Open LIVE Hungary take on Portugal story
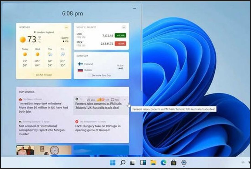The height and width of the screenshot is (169, 251). coord(98,128)
